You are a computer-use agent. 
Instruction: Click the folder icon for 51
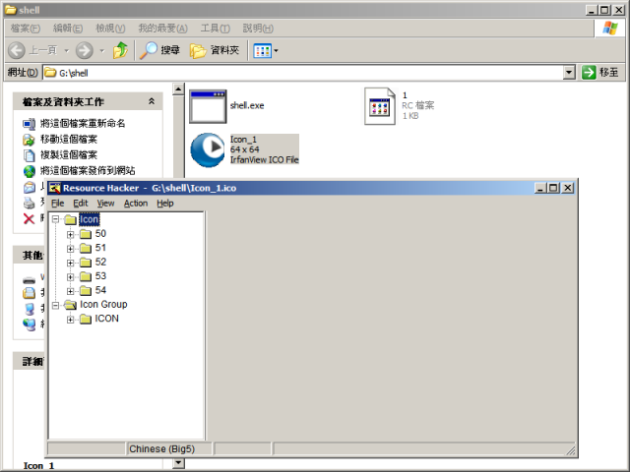(86, 248)
